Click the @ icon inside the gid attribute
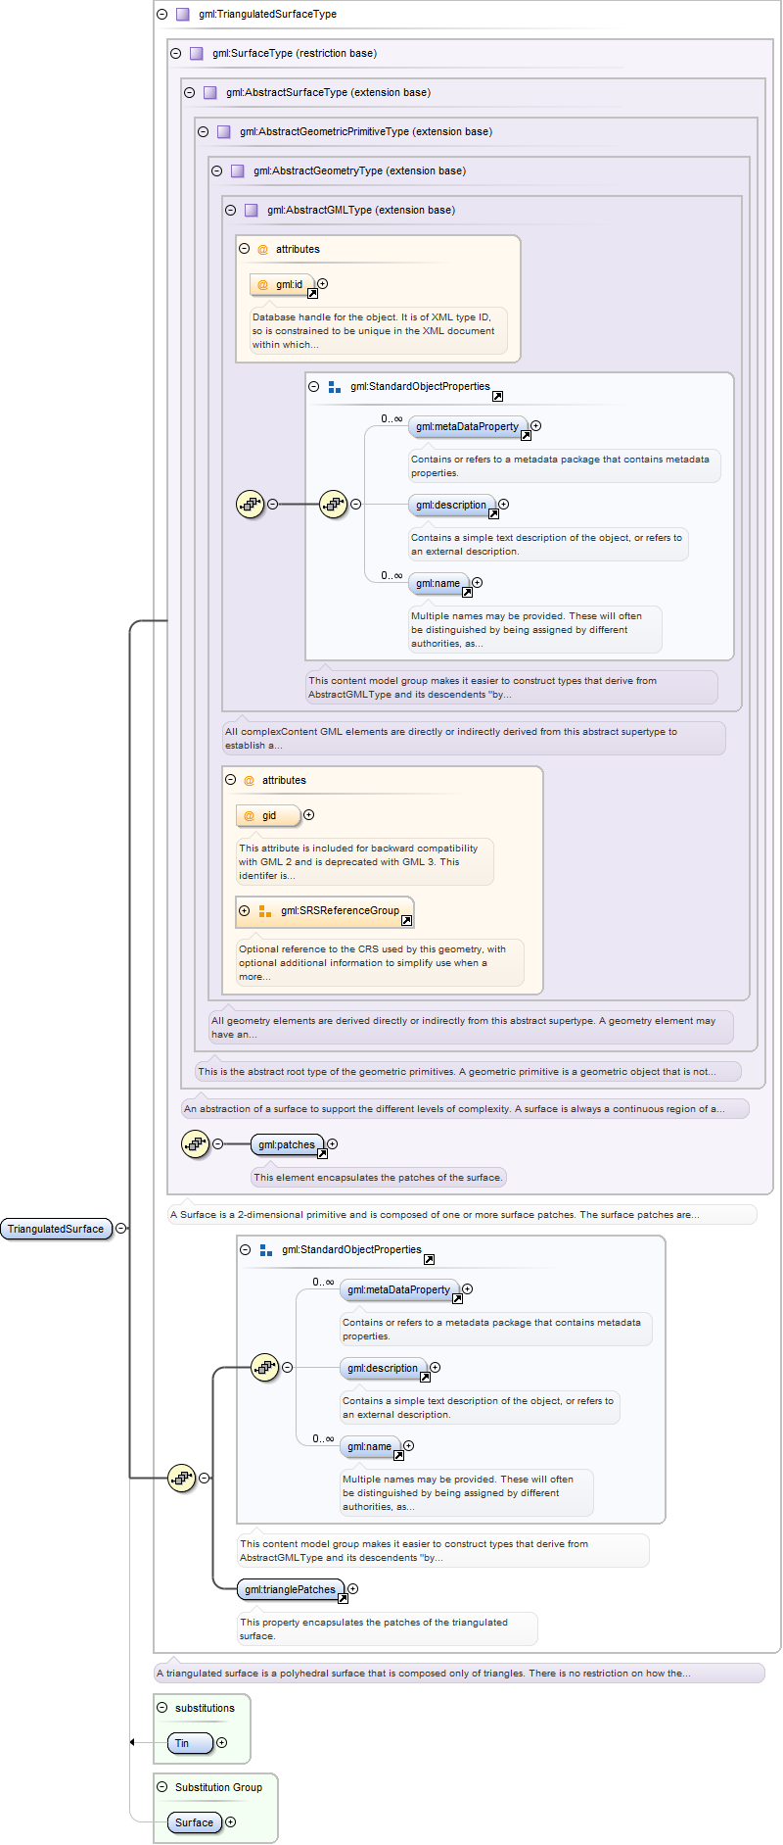The width and height of the screenshot is (783, 1845). 249,816
